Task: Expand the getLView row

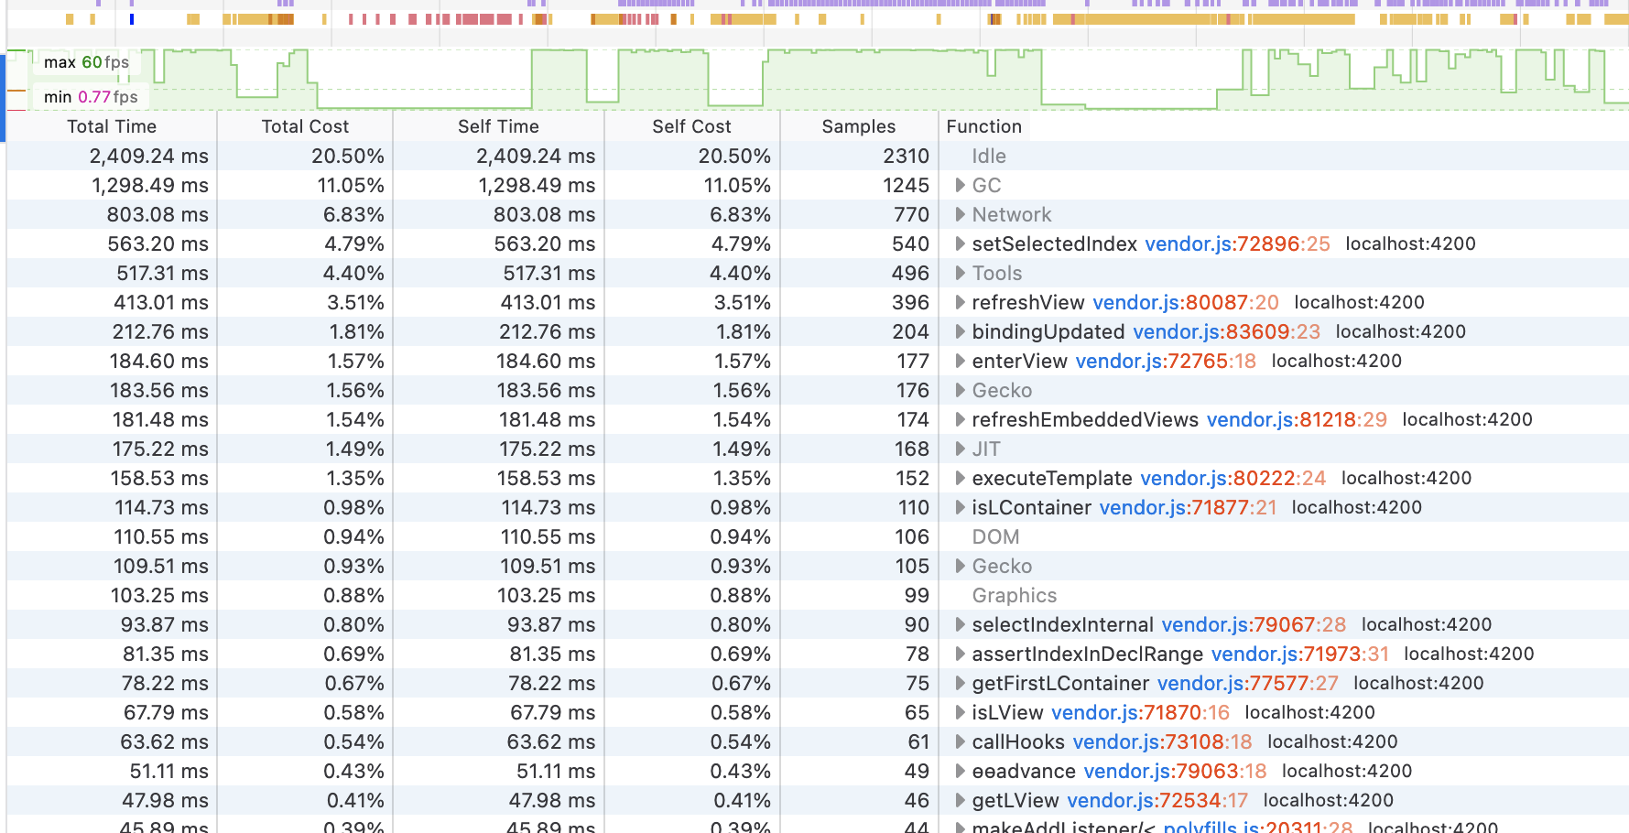Action: pos(960,800)
